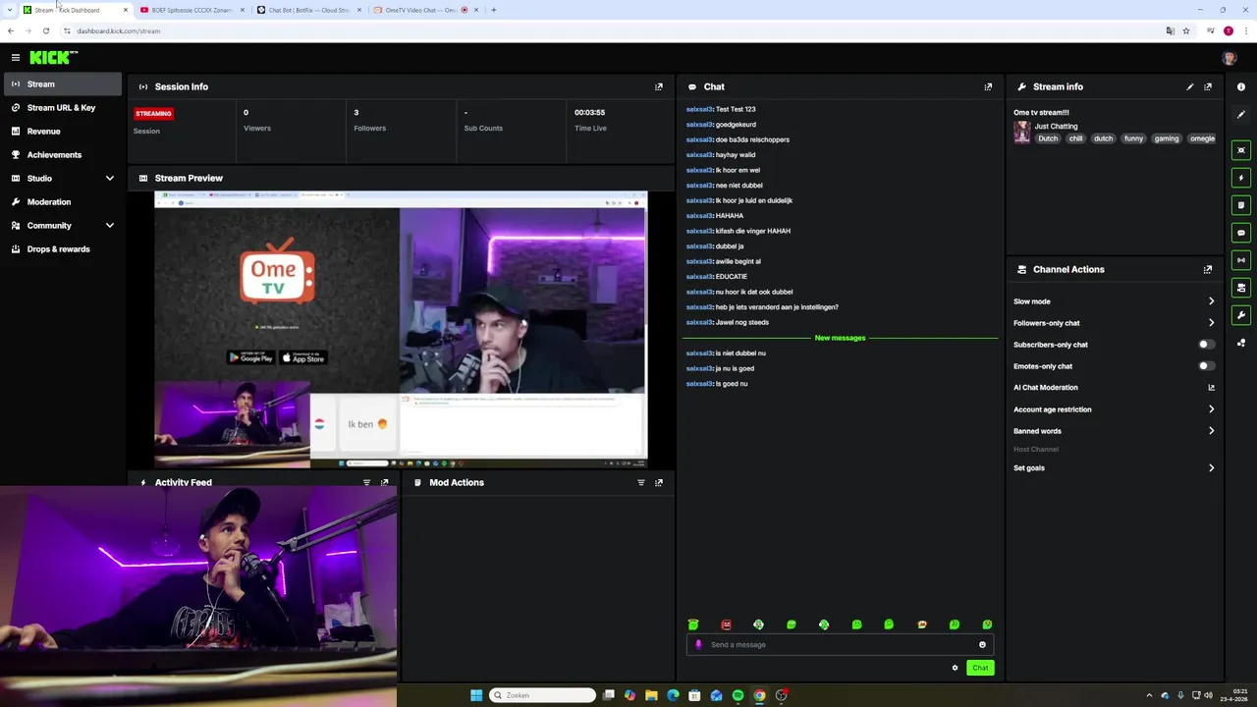Open Banned words settings
This screenshot has width=1257, height=707.
1114,431
